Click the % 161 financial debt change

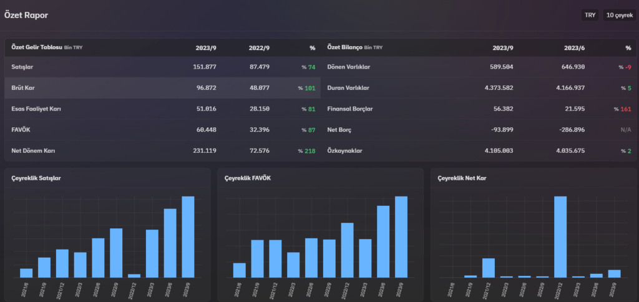[623, 109]
